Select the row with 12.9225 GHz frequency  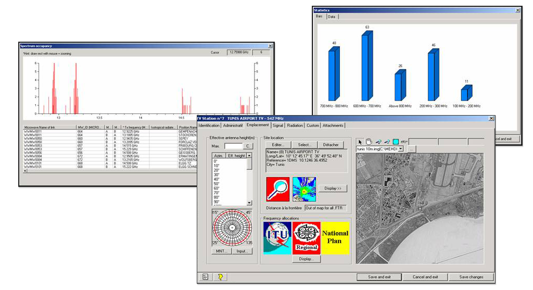(110, 132)
